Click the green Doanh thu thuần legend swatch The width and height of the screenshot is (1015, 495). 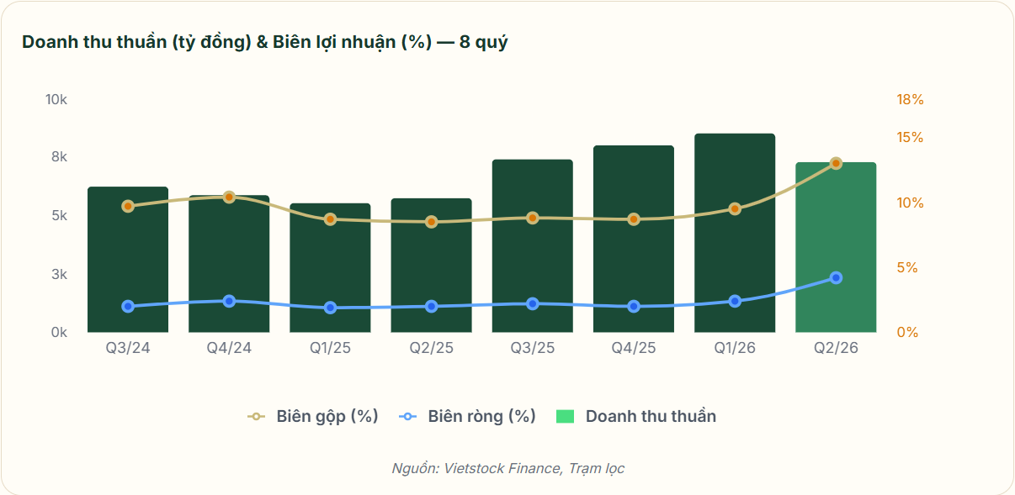[x=565, y=416]
